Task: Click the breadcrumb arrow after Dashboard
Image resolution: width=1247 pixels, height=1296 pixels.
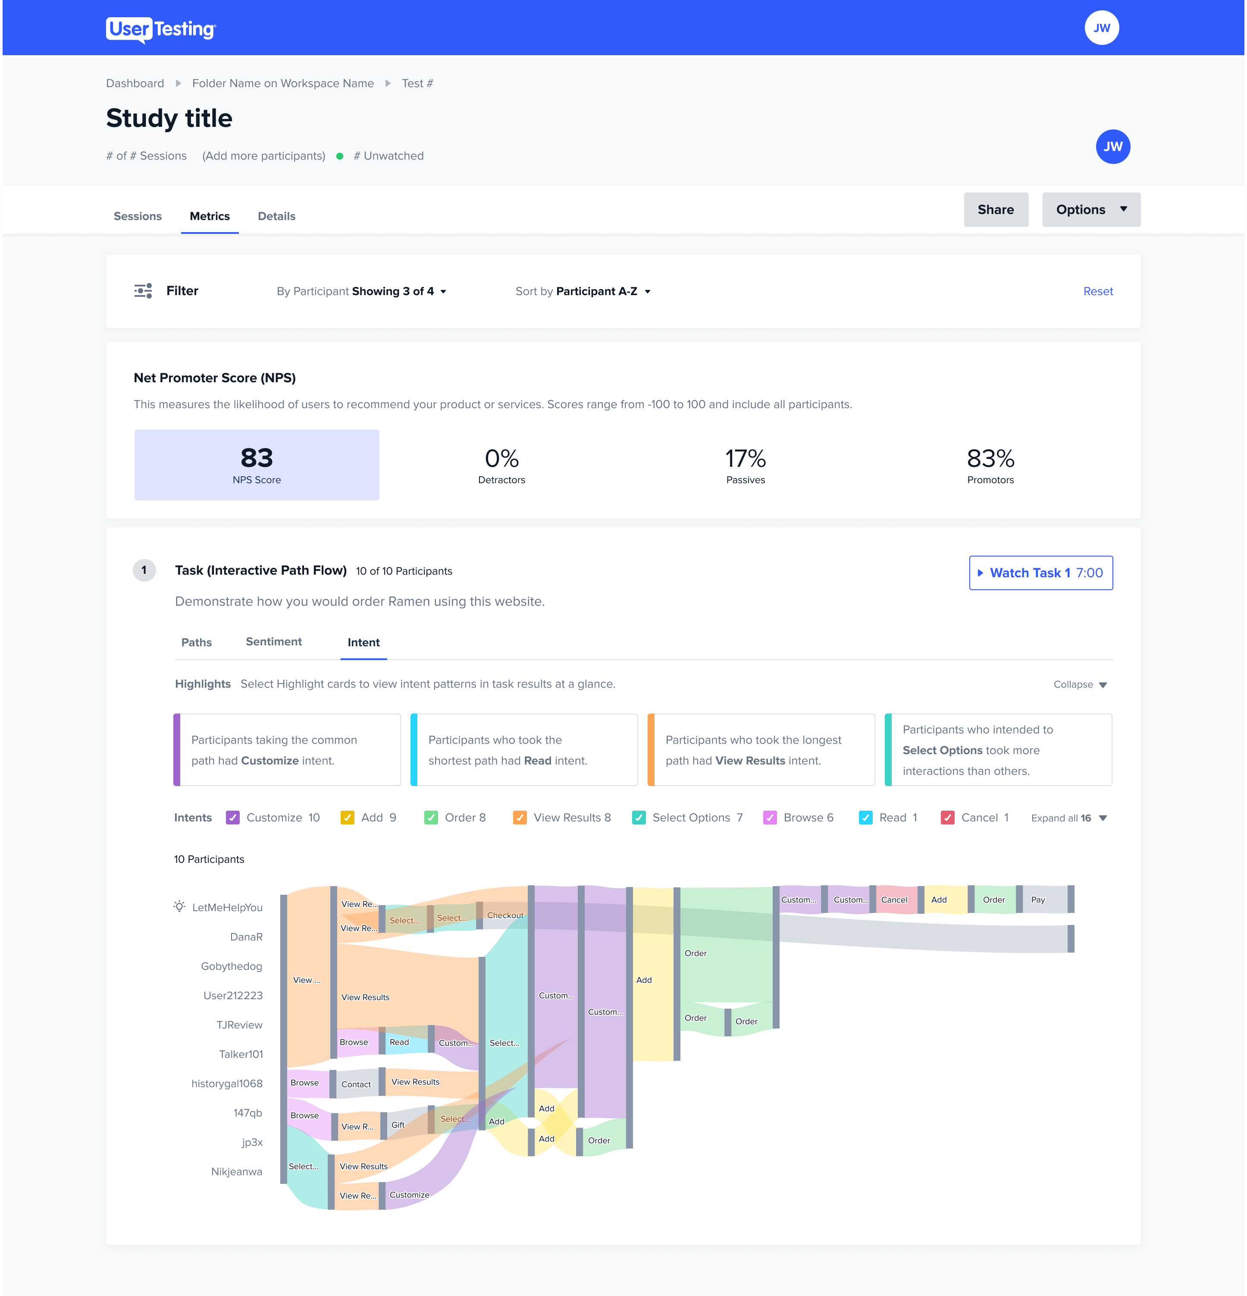Action: click(178, 83)
